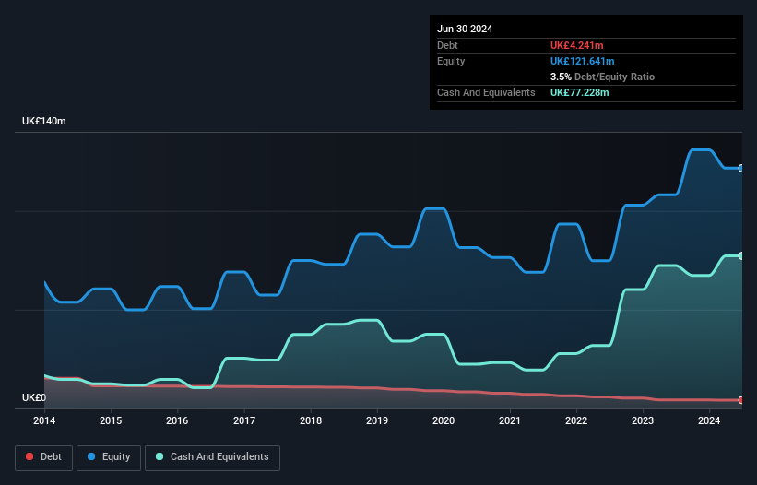Toggle the Equity legend button
757x485 pixels.
(x=109, y=457)
